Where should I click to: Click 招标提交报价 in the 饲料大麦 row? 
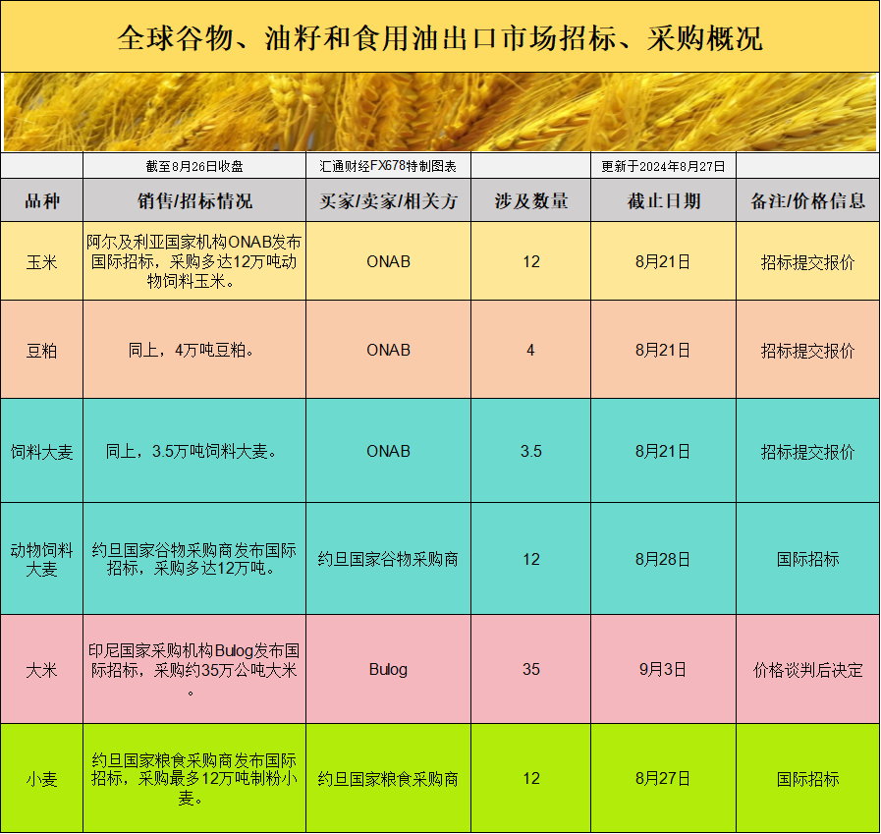tap(808, 451)
